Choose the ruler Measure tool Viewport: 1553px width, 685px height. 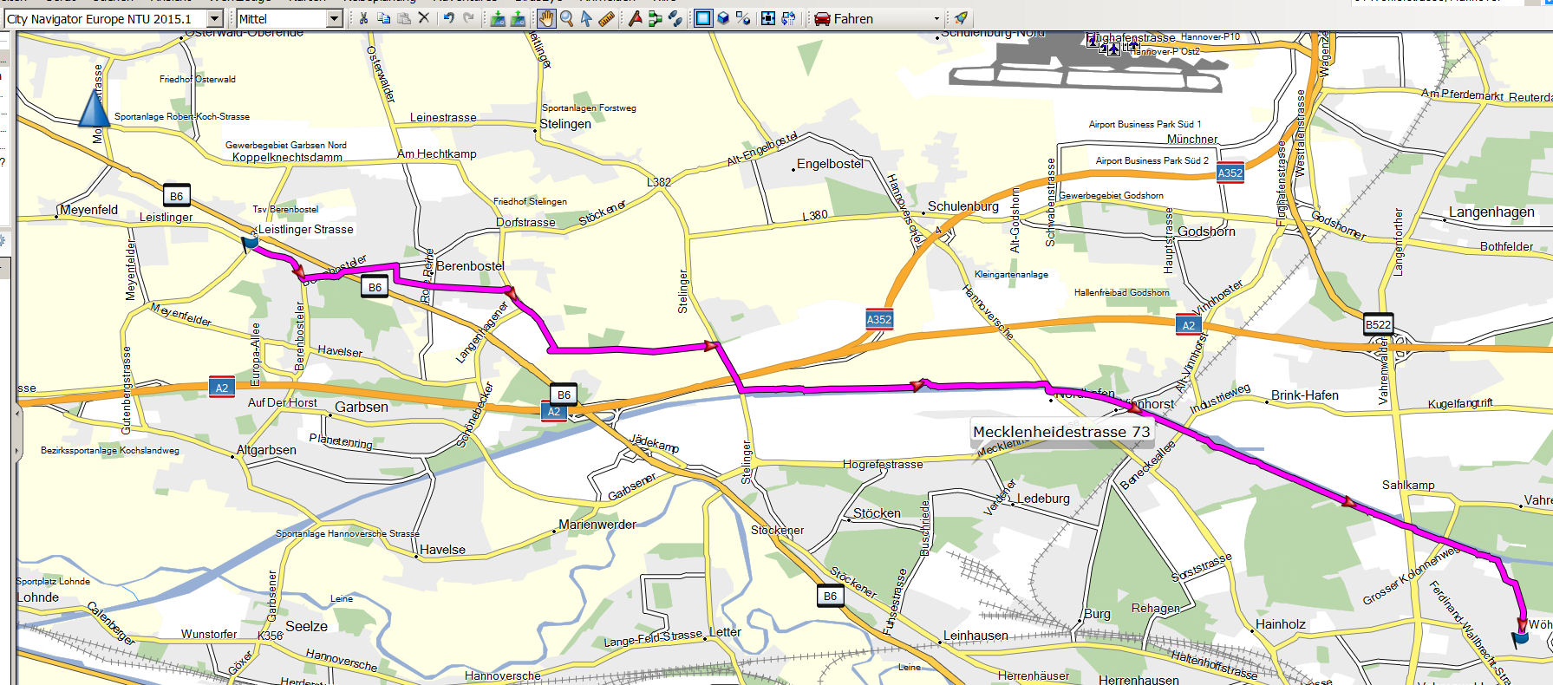pos(606,18)
